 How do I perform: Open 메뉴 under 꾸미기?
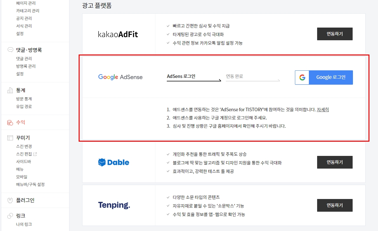click(x=20, y=169)
